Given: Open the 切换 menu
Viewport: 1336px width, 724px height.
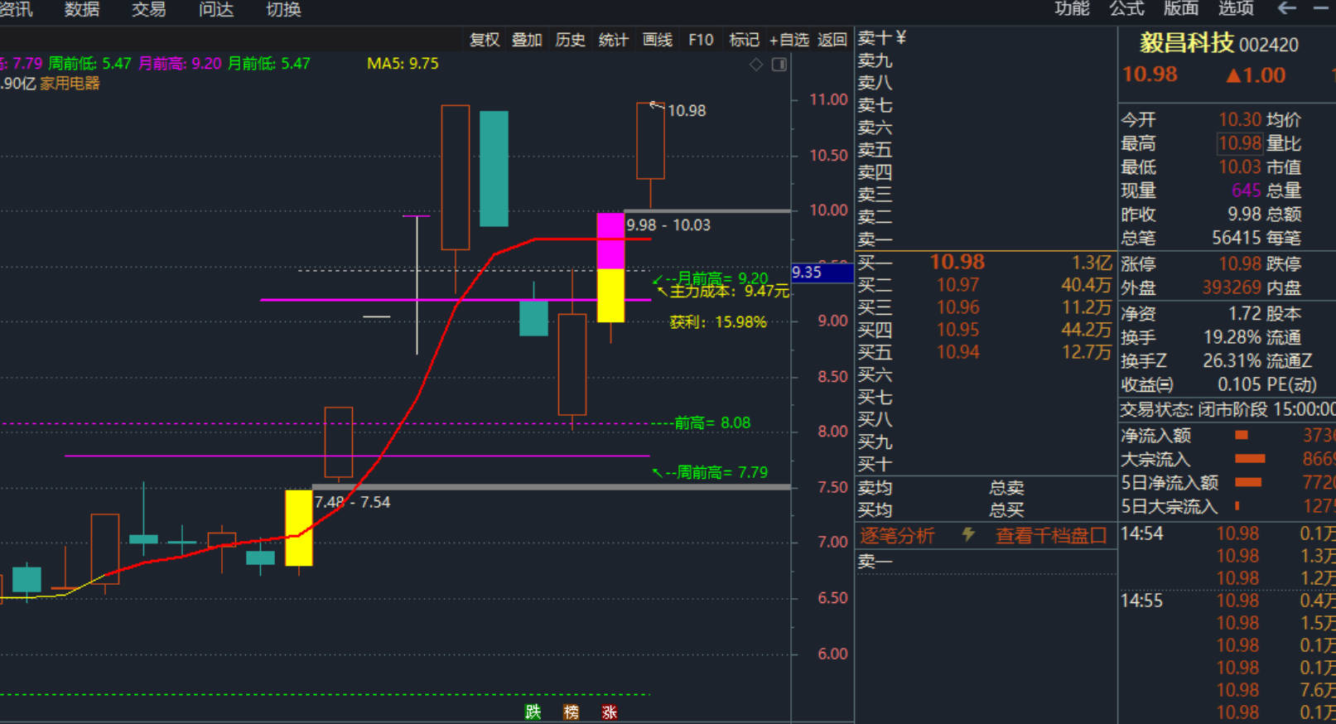Looking at the screenshot, I should pyautogui.click(x=283, y=9).
